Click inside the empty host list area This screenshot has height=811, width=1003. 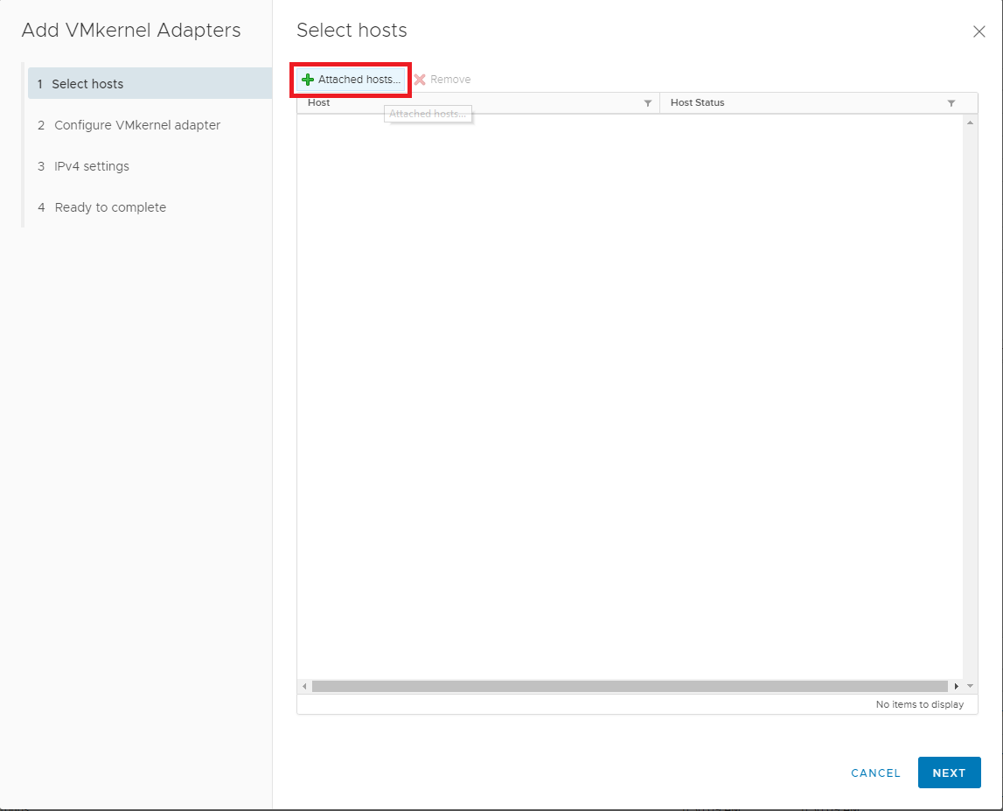pos(630,394)
